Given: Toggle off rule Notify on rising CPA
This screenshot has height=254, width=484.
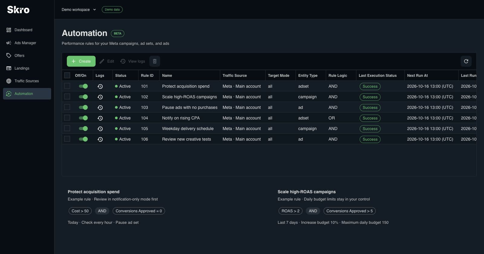Looking at the screenshot, I should (83, 118).
